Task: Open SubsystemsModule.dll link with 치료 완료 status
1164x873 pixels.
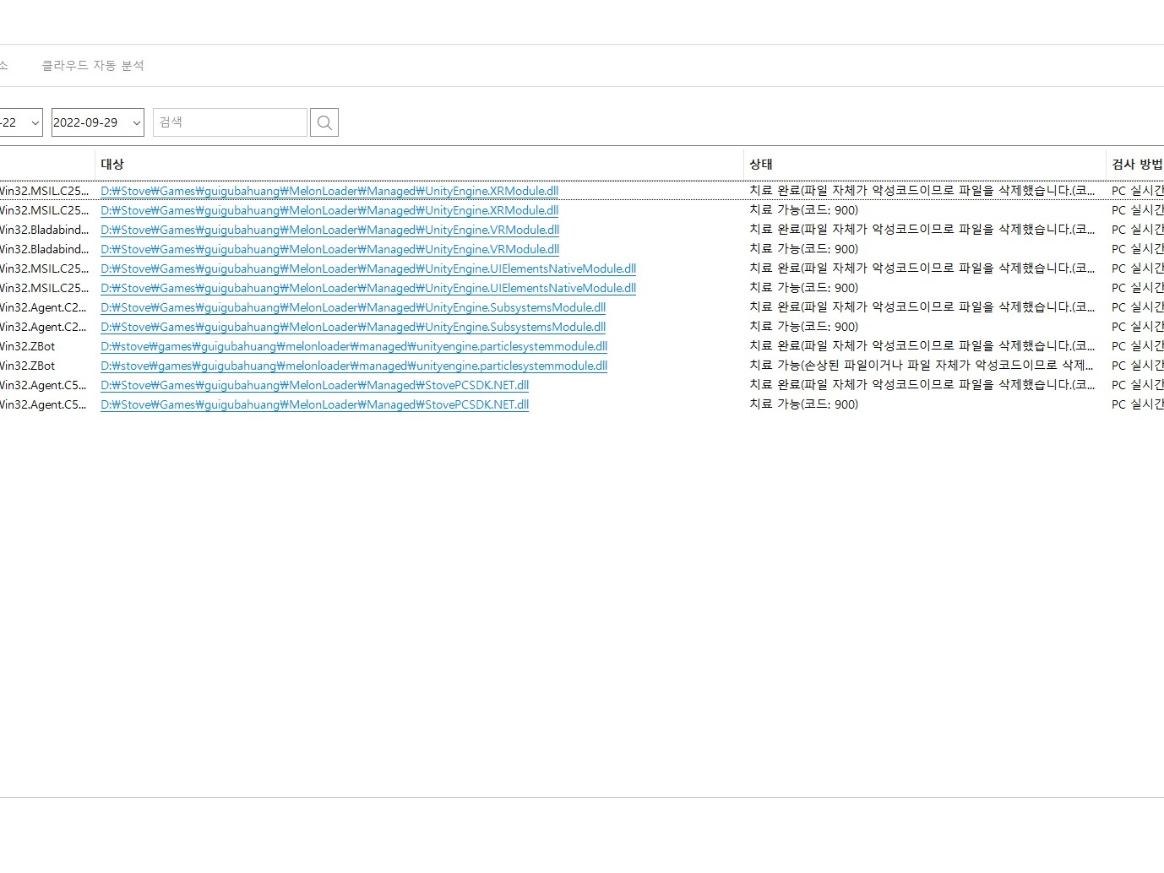Action: [x=353, y=307]
